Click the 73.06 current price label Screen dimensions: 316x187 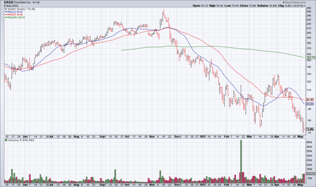click(311, 129)
